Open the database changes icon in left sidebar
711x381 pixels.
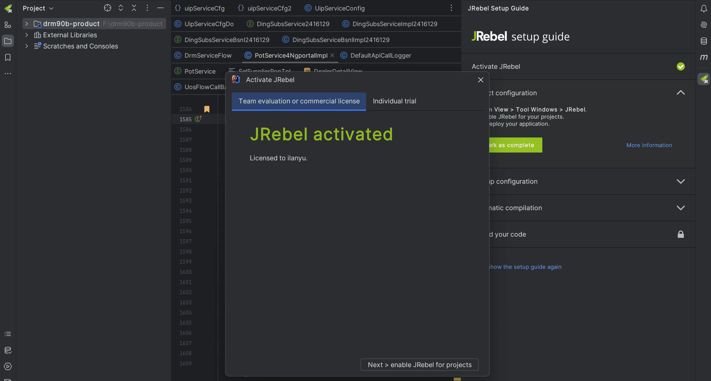point(8,350)
